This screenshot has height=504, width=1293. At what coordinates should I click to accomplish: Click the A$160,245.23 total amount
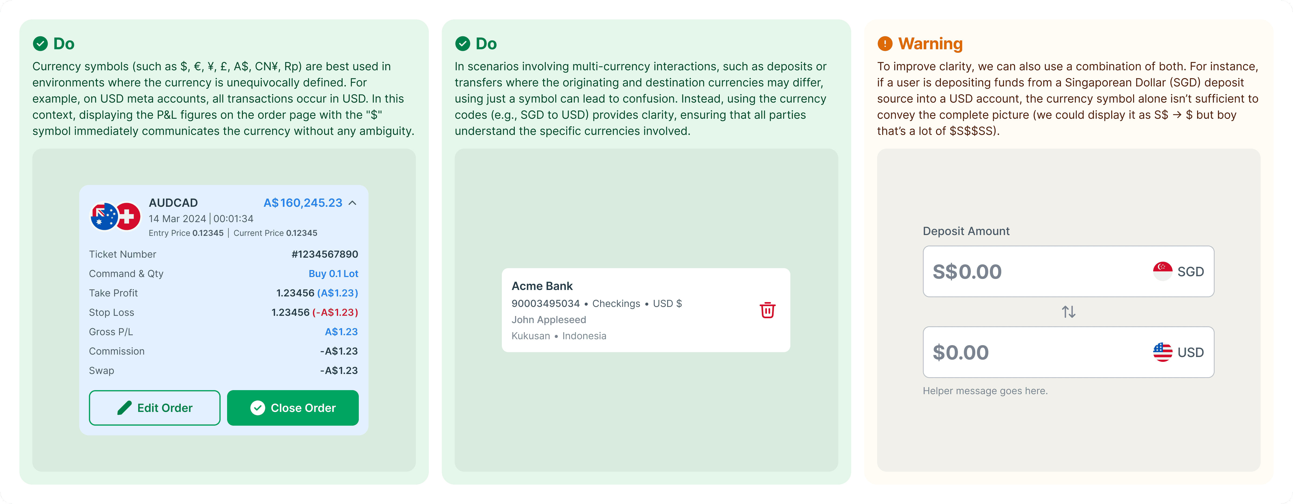[303, 203]
